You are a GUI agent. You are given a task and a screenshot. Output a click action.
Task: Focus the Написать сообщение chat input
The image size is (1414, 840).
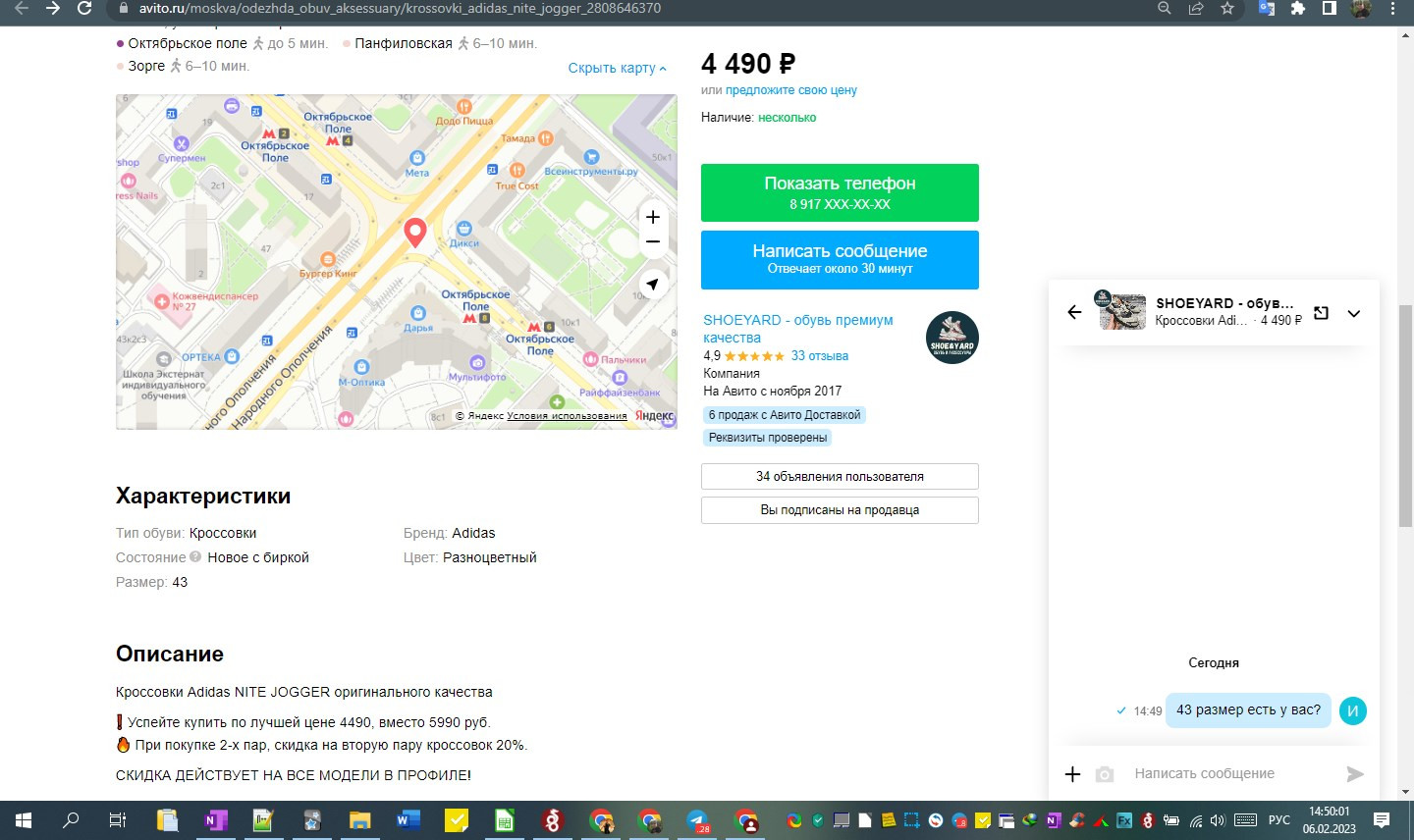click(x=1231, y=774)
